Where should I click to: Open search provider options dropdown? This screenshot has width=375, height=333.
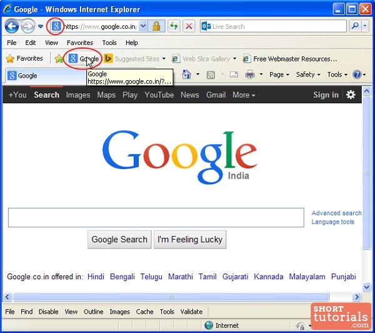point(365,26)
